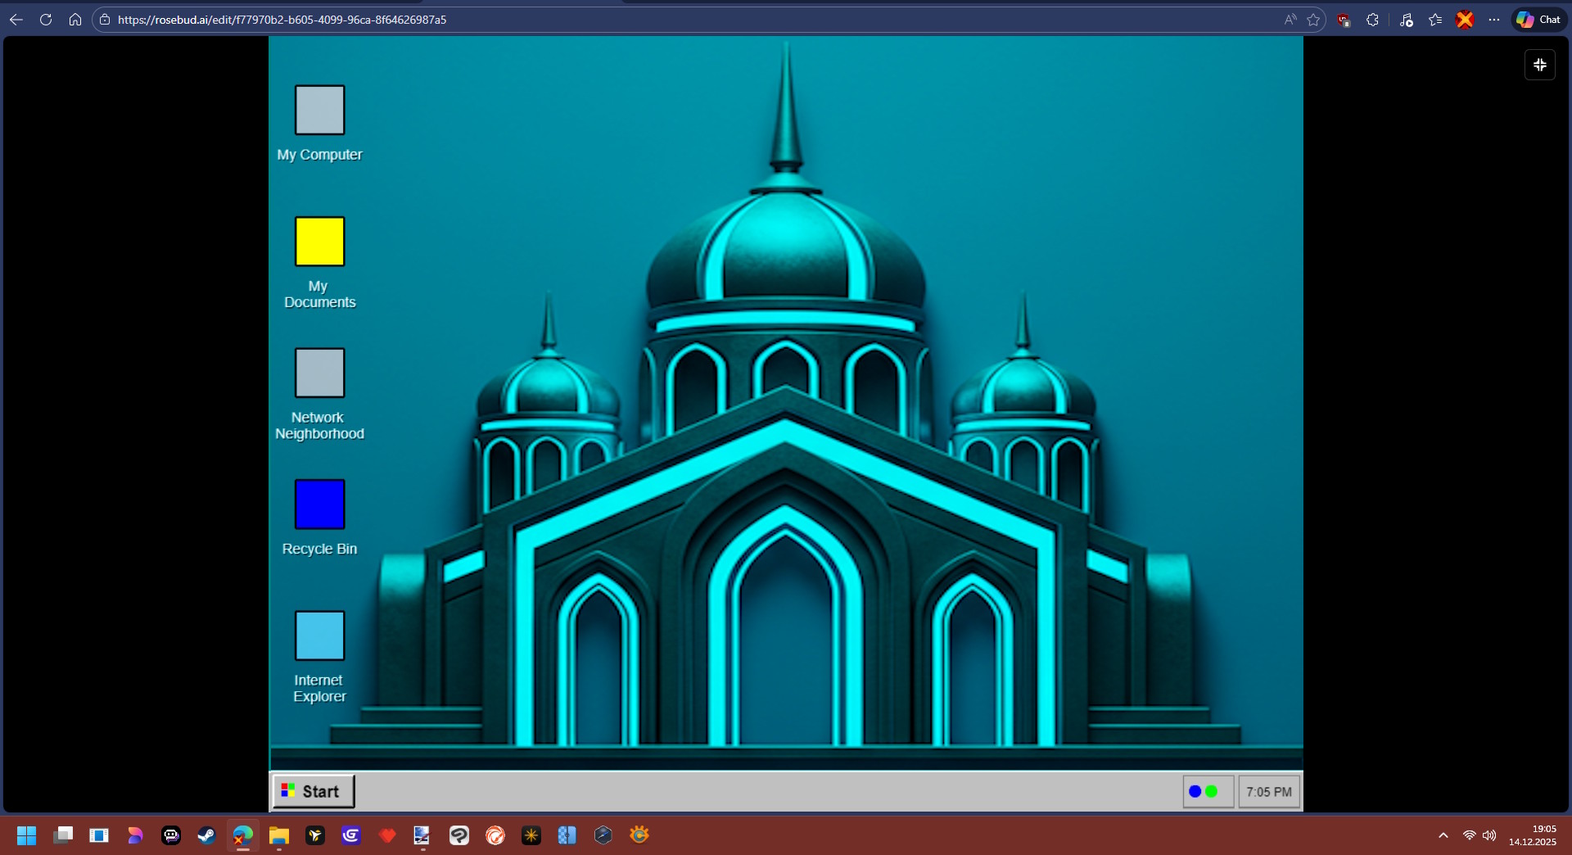Start Read aloud from the address bar
This screenshot has width=1572, height=855.
[x=1290, y=20]
